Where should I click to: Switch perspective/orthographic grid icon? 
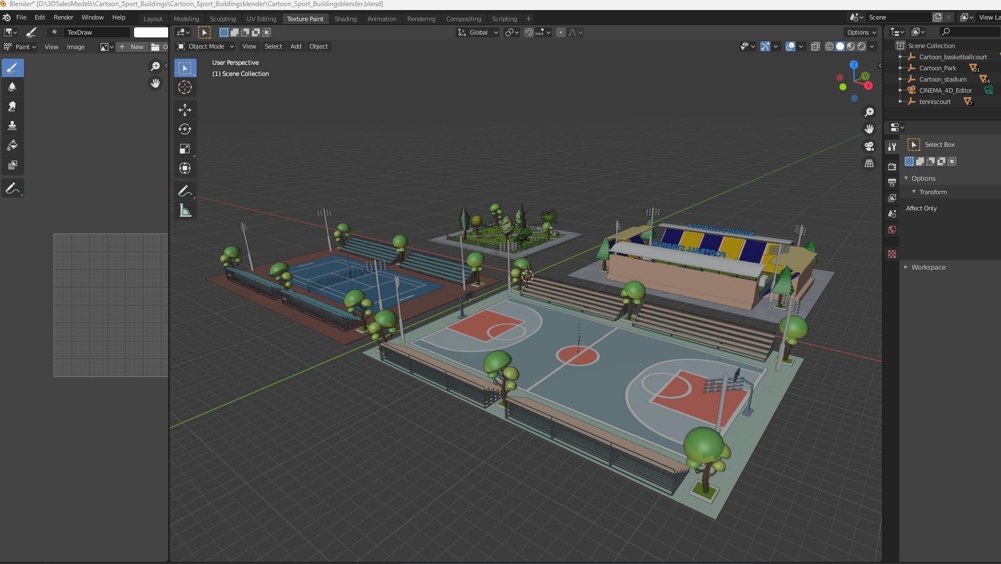click(x=869, y=164)
